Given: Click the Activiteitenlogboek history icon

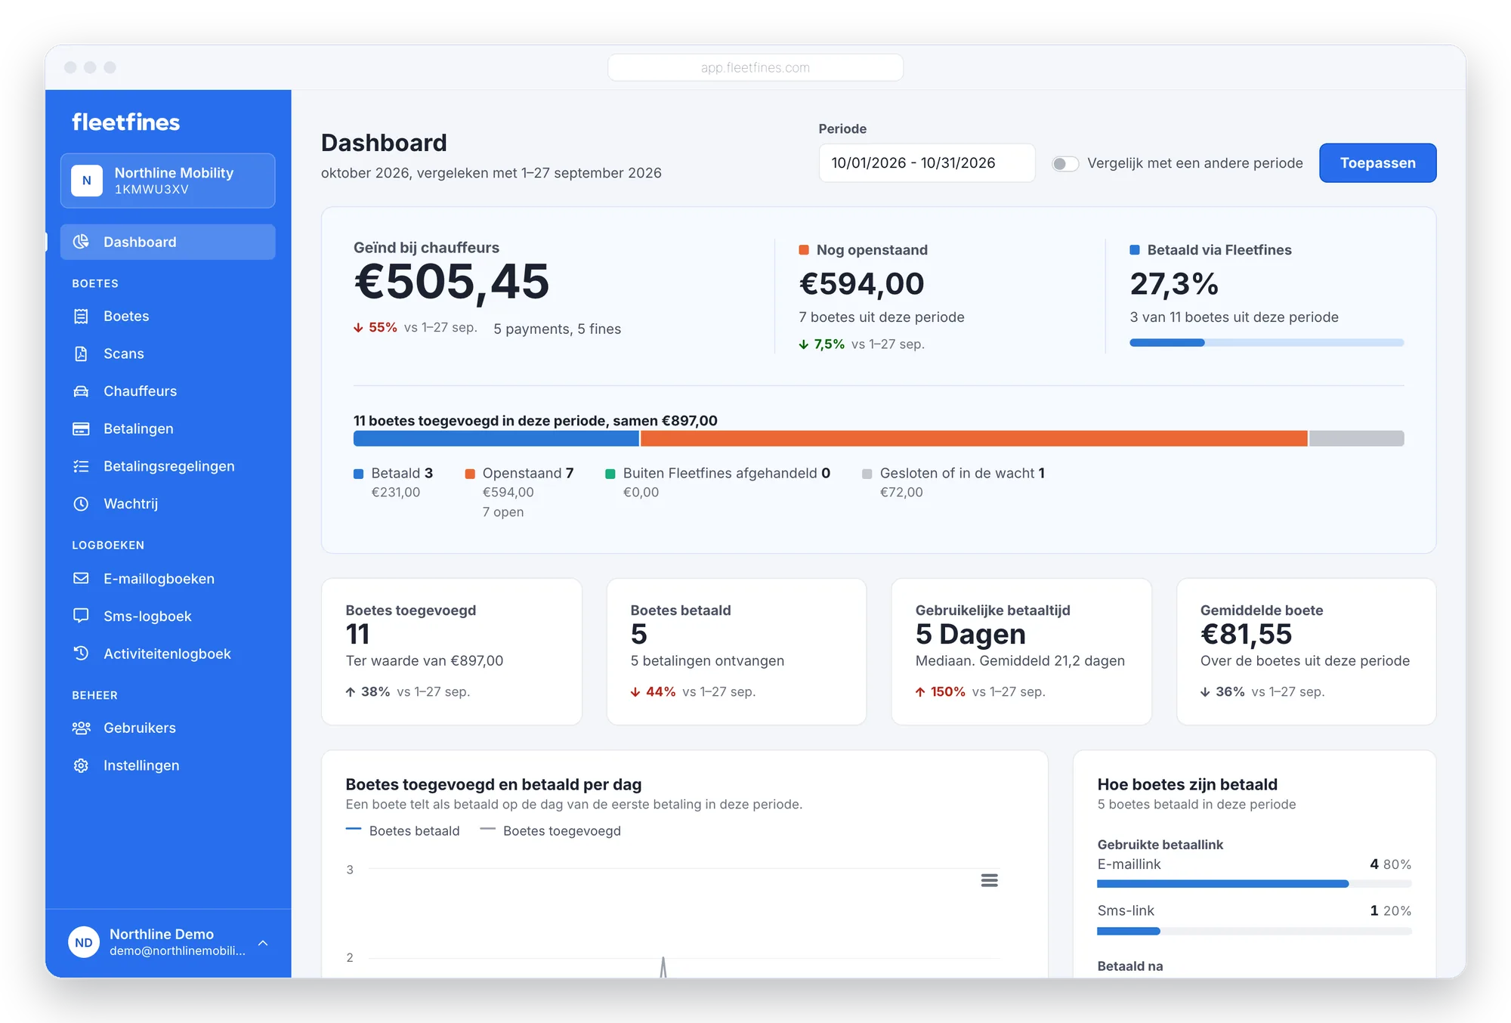Looking at the screenshot, I should pos(81,653).
